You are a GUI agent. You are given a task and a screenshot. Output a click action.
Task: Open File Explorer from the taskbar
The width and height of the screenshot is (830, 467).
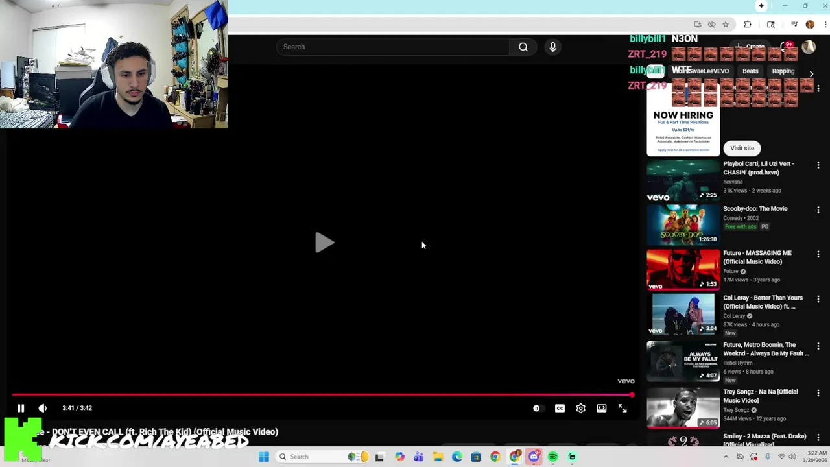(438, 457)
